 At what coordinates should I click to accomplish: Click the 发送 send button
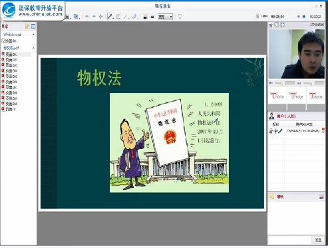coord(318,240)
